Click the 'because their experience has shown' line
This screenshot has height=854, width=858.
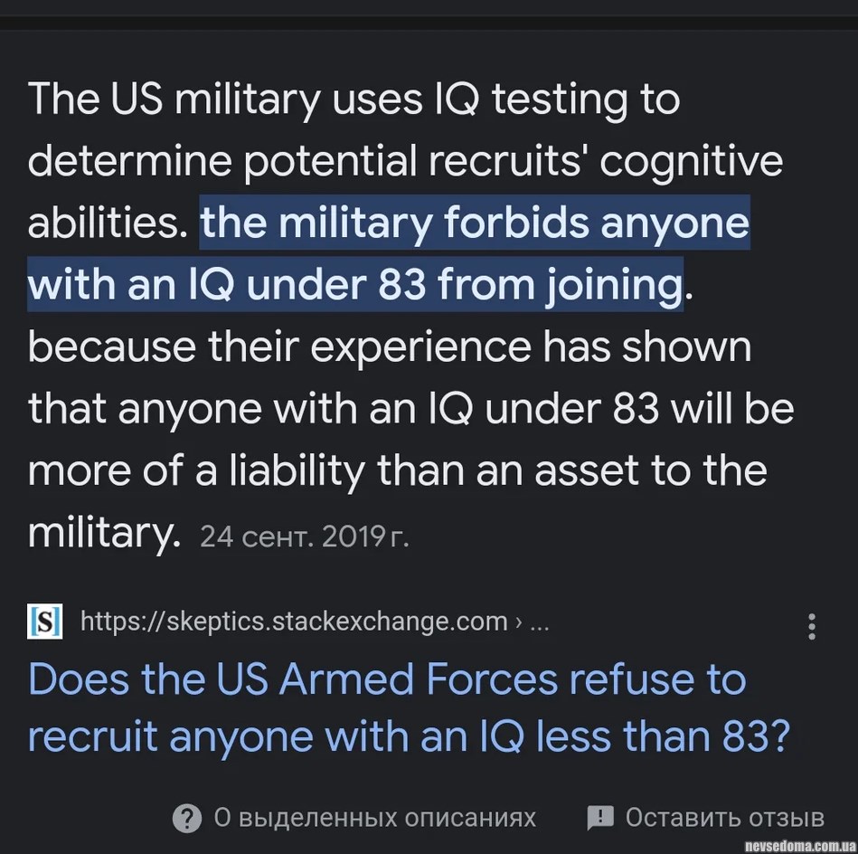point(390,346)
